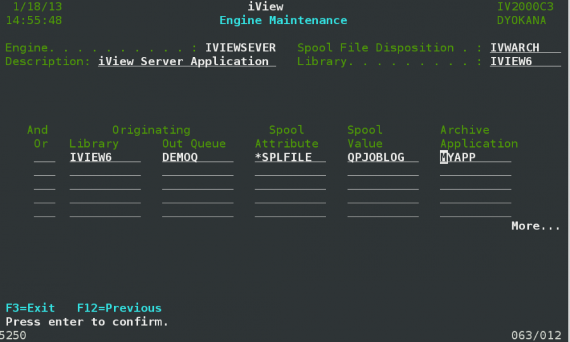Image resolution: width=570 pixels, height=342 pixels.
Task: Click empty second-row Archive Application field
Action: (x=475, y=172)
